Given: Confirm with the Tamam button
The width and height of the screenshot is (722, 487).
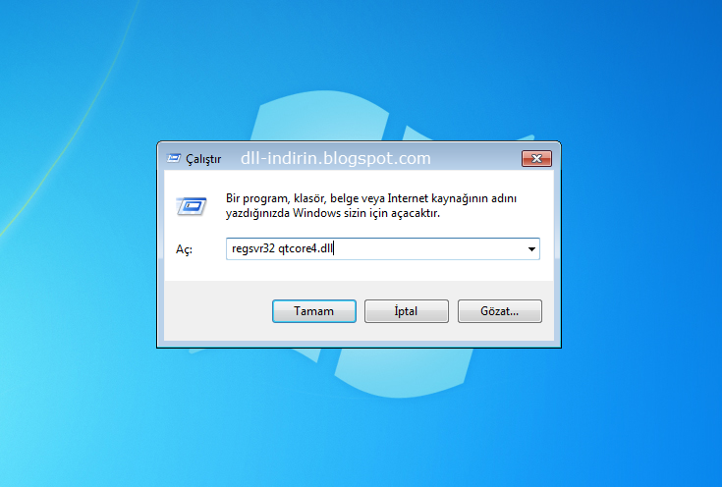Looking at the screenshot, I should coord(314,311).
